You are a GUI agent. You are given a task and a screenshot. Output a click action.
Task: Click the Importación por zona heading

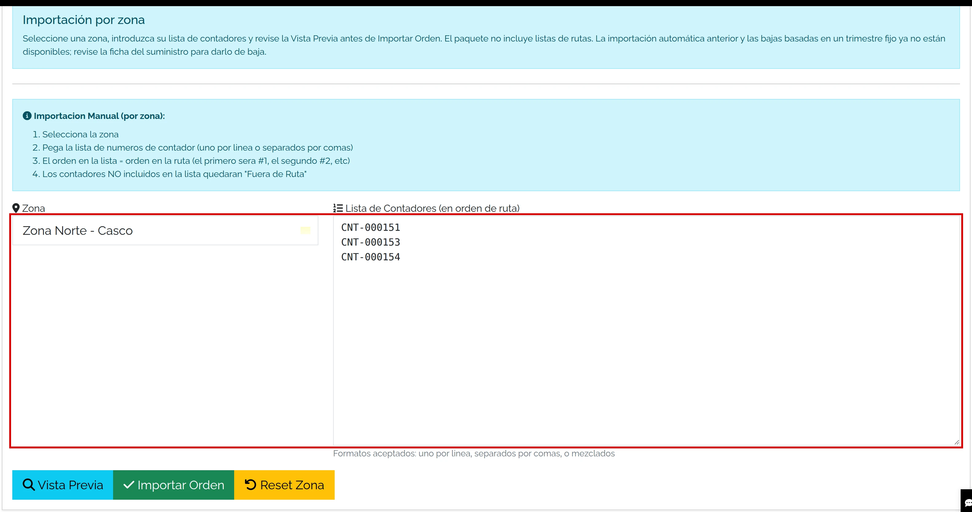click(x=84, y=20)
